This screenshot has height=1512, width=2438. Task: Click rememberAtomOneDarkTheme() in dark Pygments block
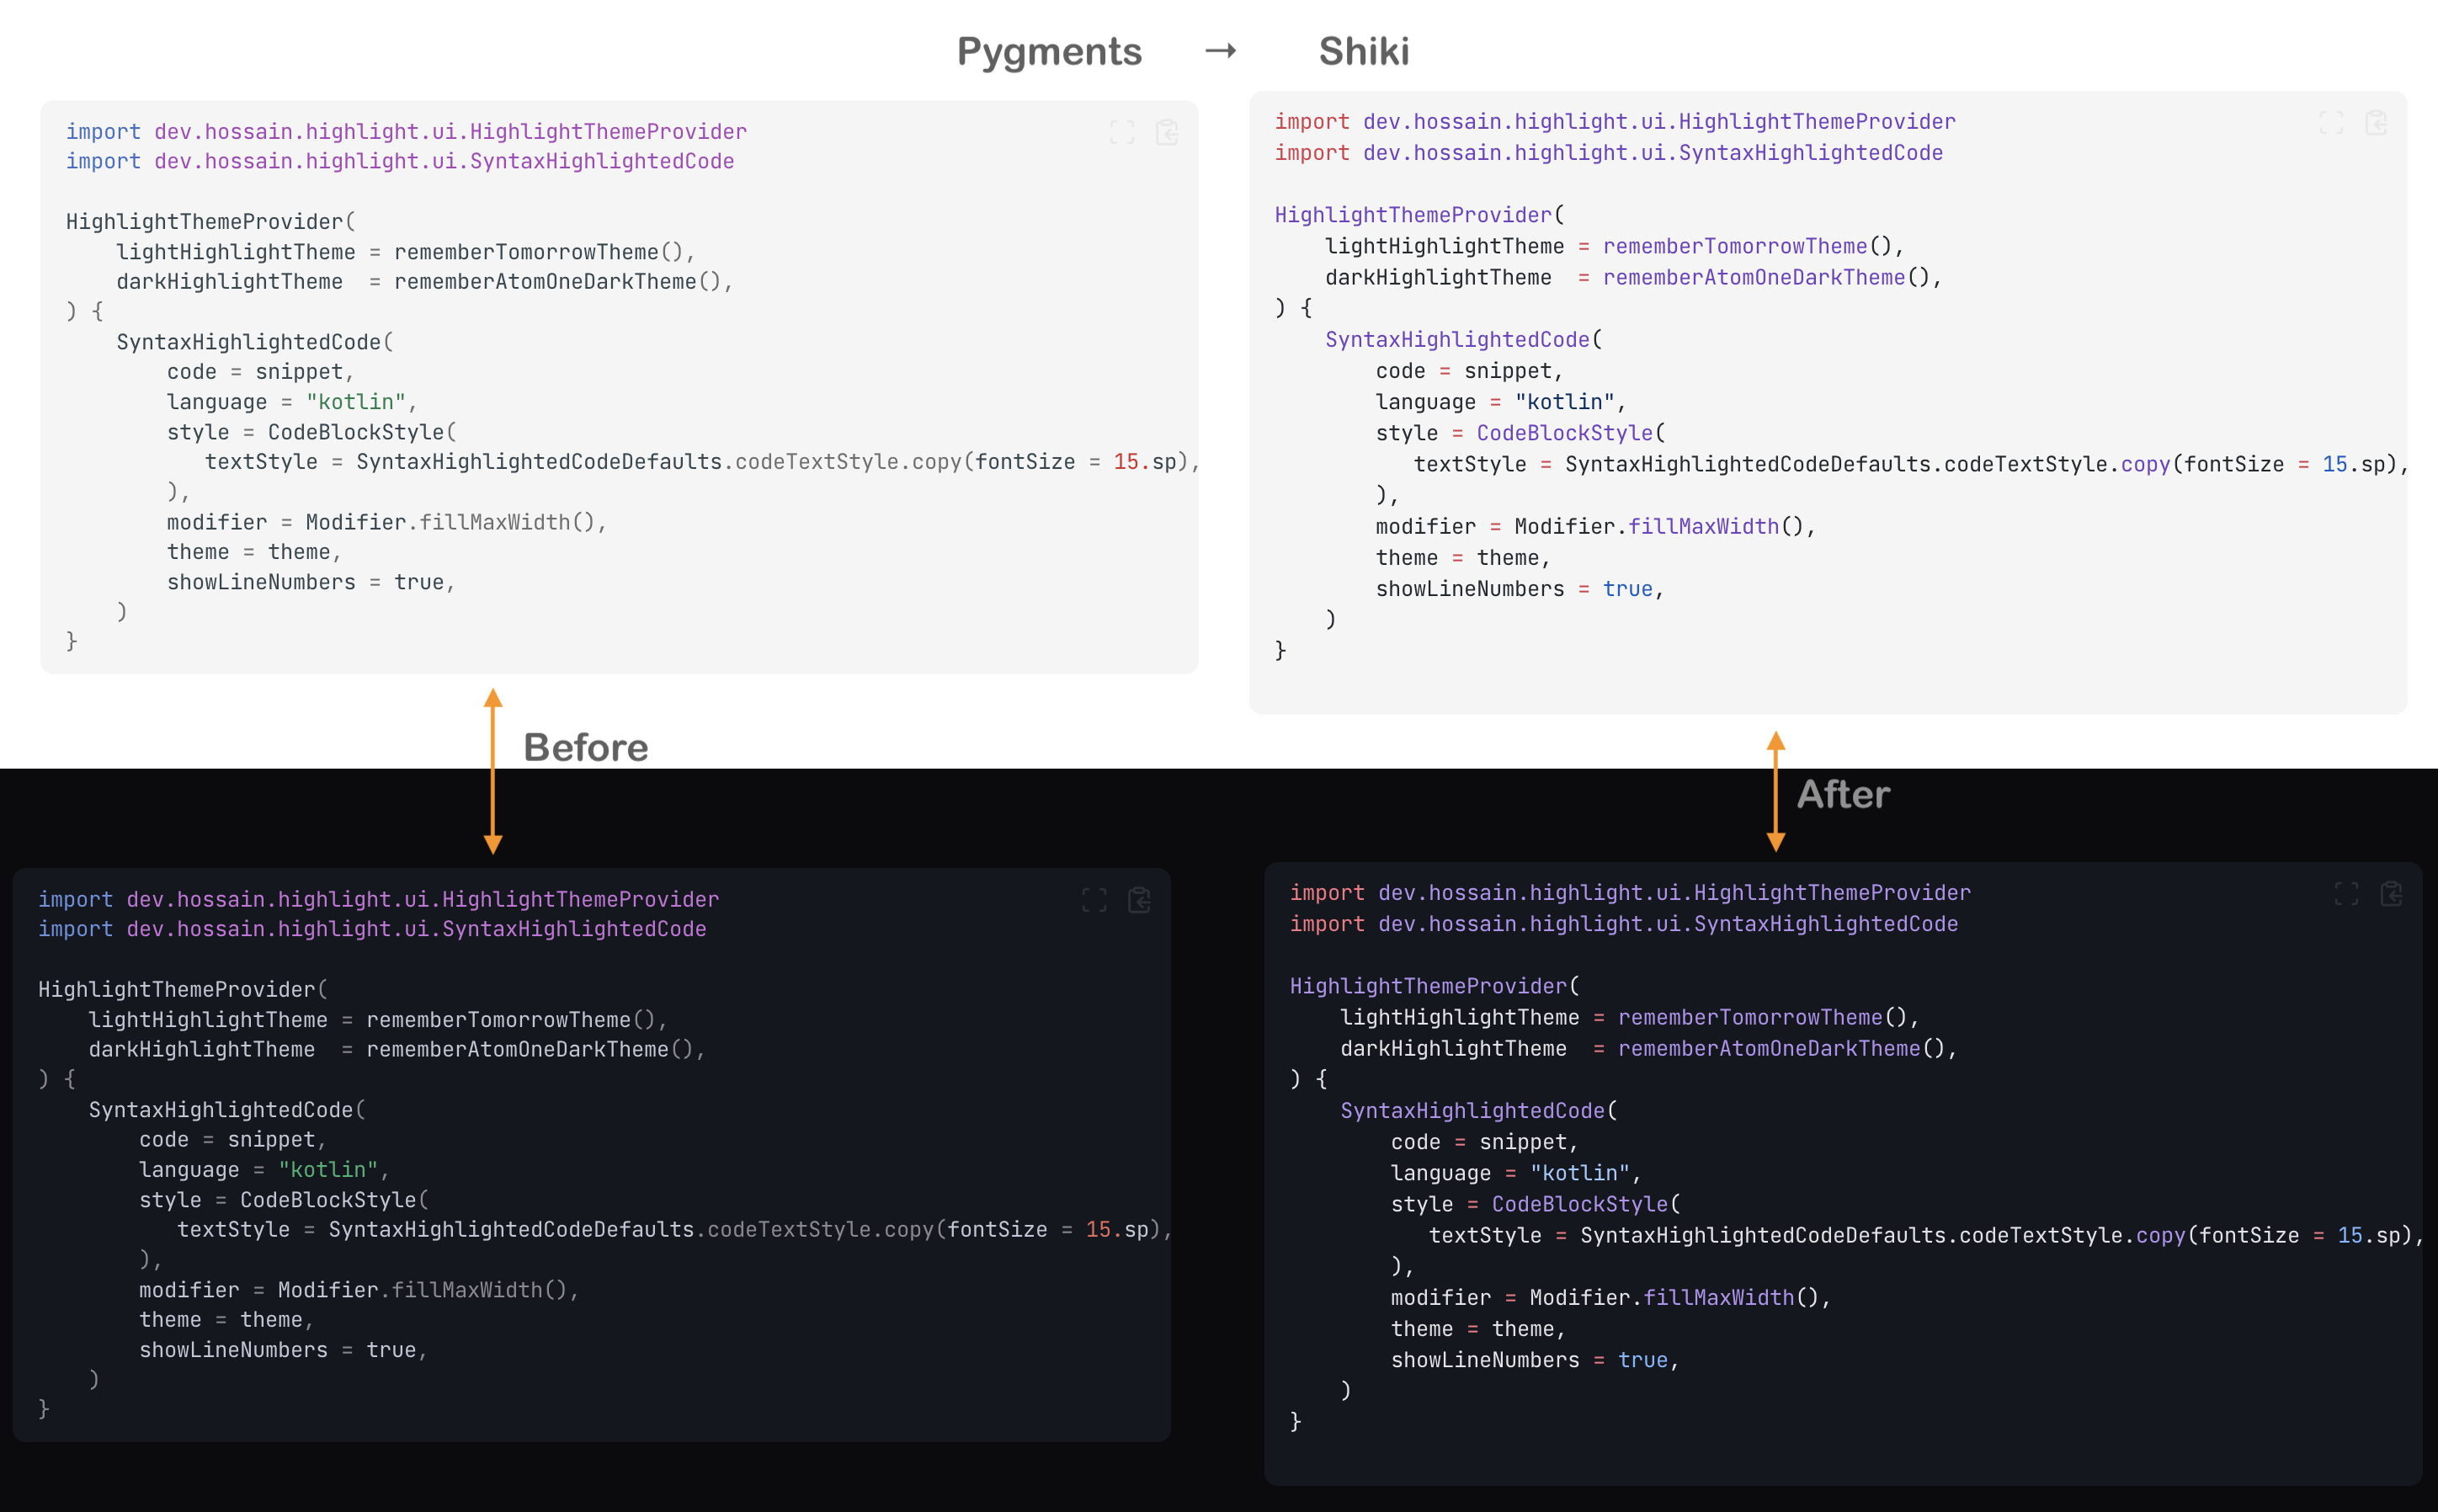point(529,1050)
